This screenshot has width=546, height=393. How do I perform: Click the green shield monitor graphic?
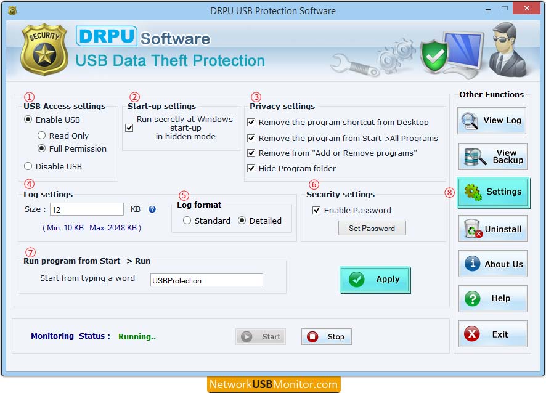click(452, 54)
